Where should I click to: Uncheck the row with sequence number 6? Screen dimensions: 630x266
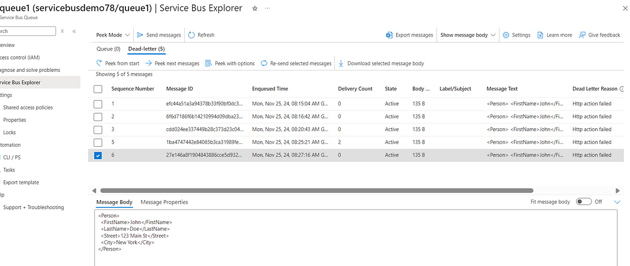98,155
